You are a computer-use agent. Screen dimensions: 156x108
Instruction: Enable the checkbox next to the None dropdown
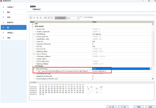pyautogui.click(x=81, y=18)
